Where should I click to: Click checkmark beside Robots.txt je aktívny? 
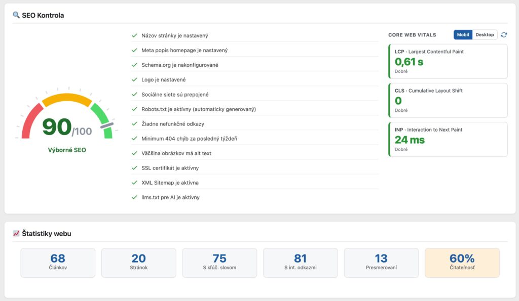click(134, 109)
